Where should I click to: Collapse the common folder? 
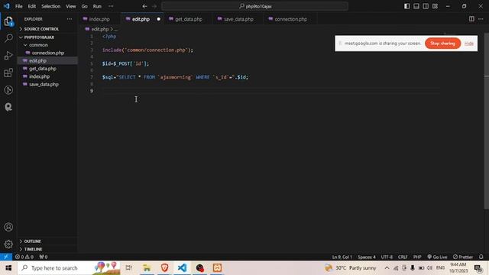click(38, 45)
